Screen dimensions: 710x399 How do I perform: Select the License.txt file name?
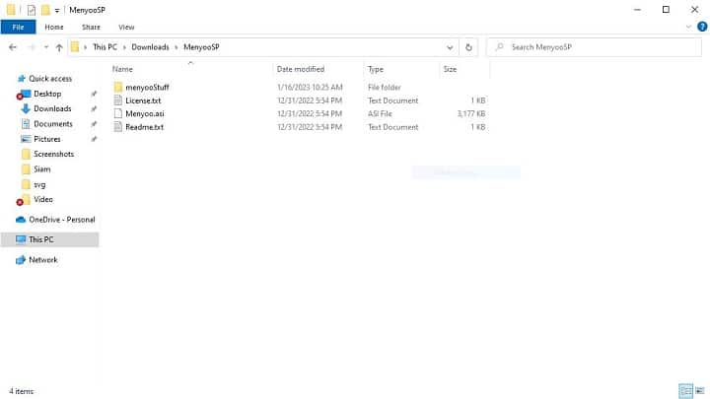coord(143,100)
